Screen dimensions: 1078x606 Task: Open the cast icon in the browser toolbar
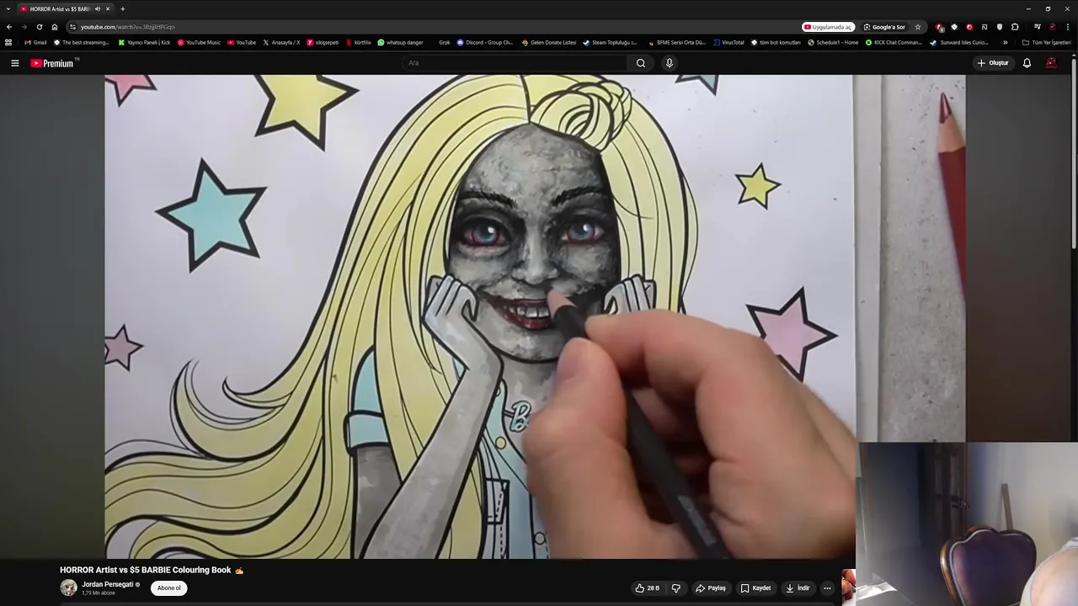coord(985,27)
